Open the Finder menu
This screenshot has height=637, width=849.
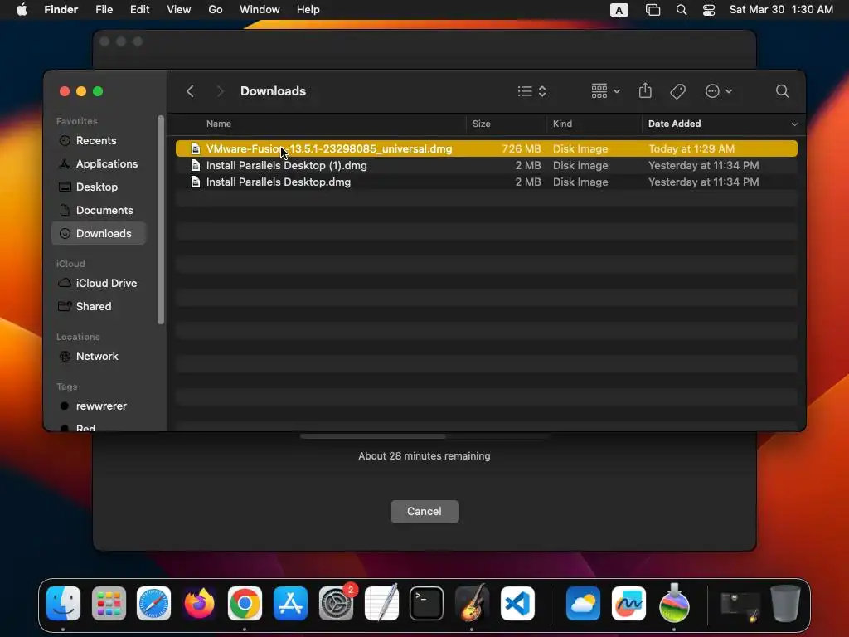click(61, 10)
